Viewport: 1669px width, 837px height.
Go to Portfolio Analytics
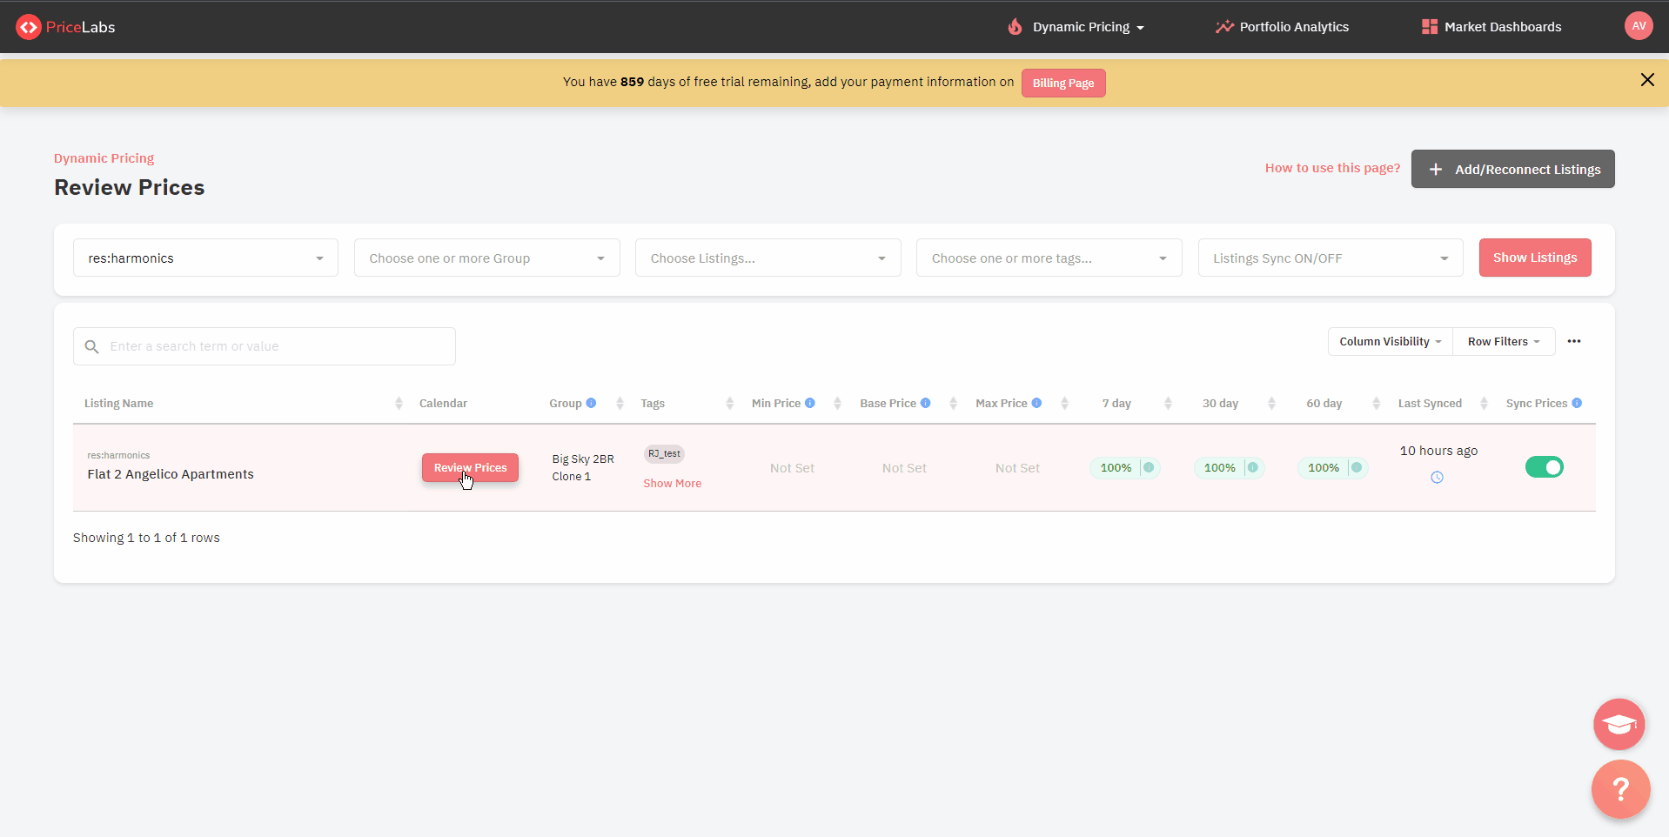(1282, 27)
